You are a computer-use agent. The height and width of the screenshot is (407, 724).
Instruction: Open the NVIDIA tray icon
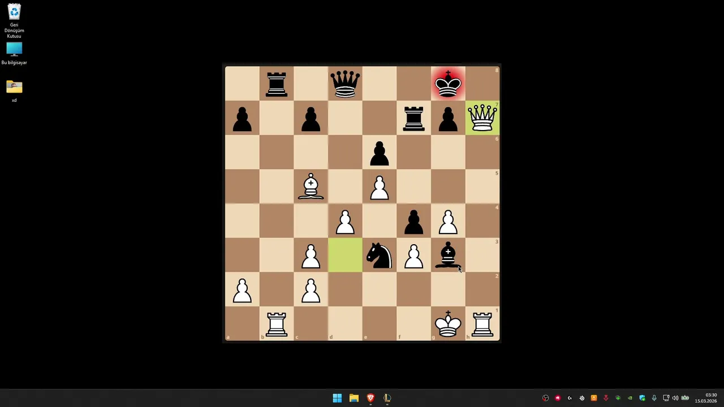coord(630,398)
